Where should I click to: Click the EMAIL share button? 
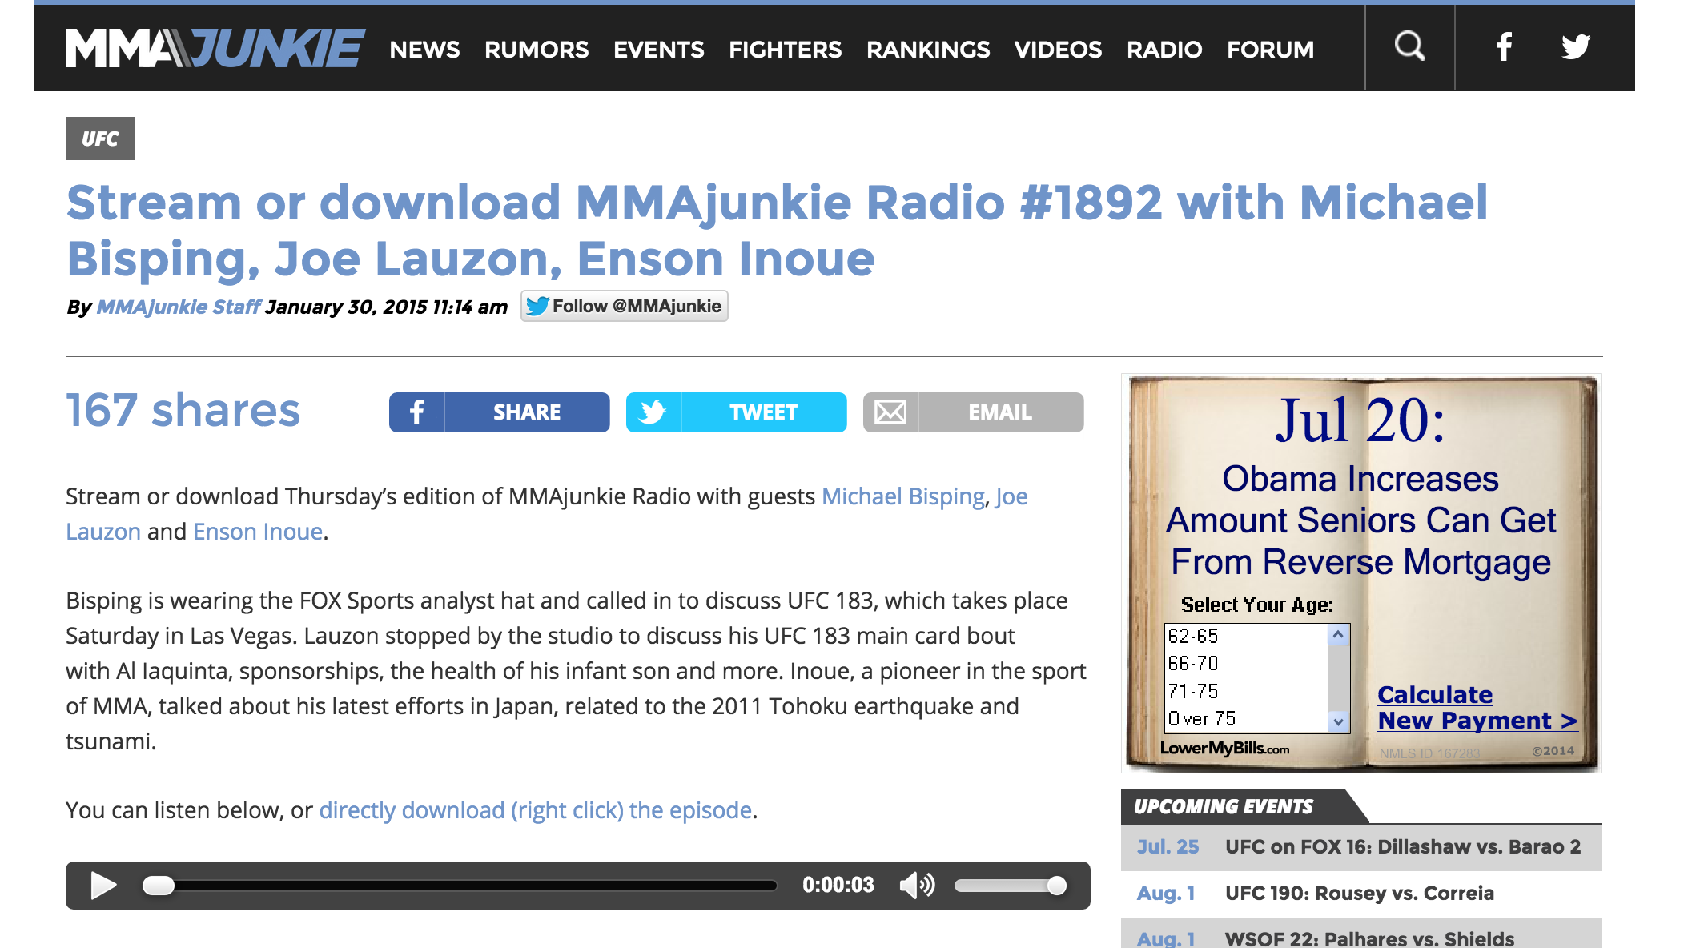pos(973,412)
